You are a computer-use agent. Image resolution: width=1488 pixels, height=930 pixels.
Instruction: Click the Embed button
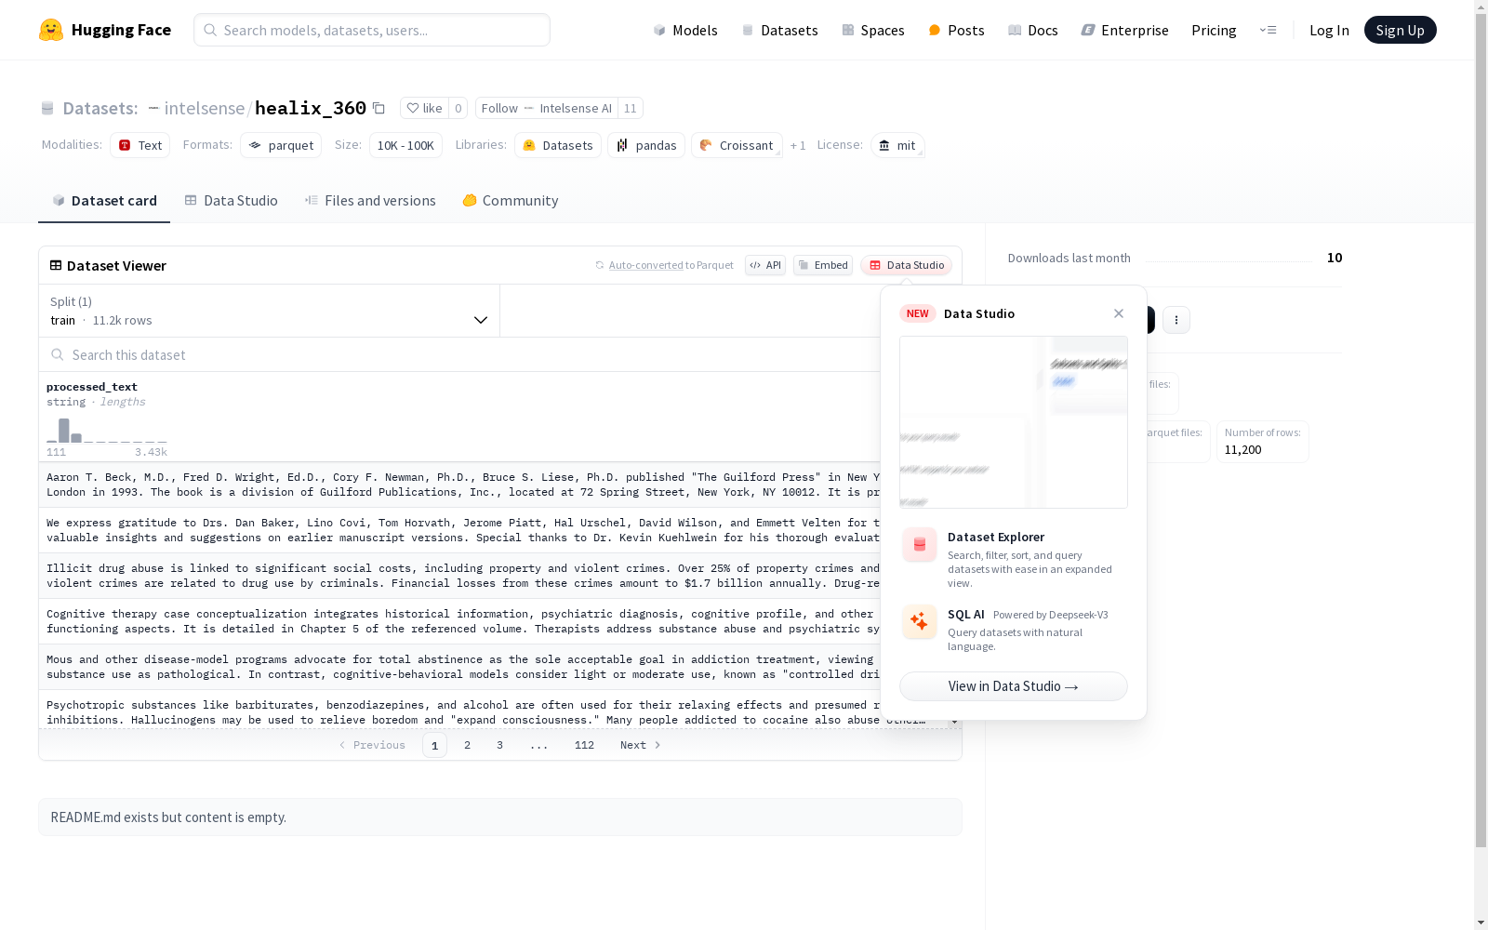coord(823,265)
